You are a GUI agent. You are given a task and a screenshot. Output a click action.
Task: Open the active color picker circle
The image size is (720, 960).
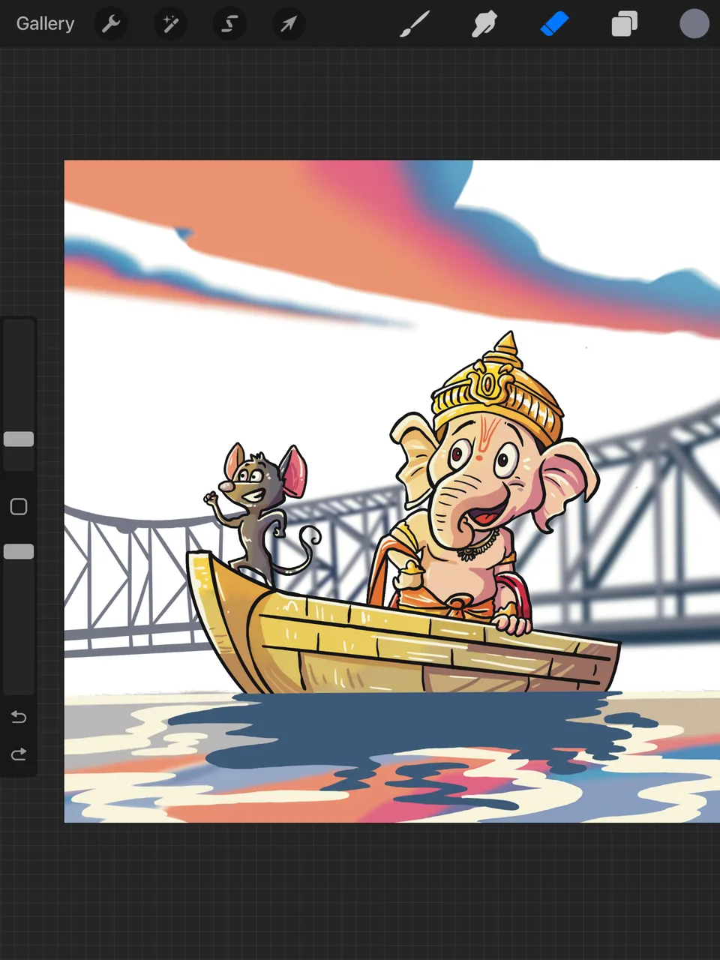coord(694,24)
